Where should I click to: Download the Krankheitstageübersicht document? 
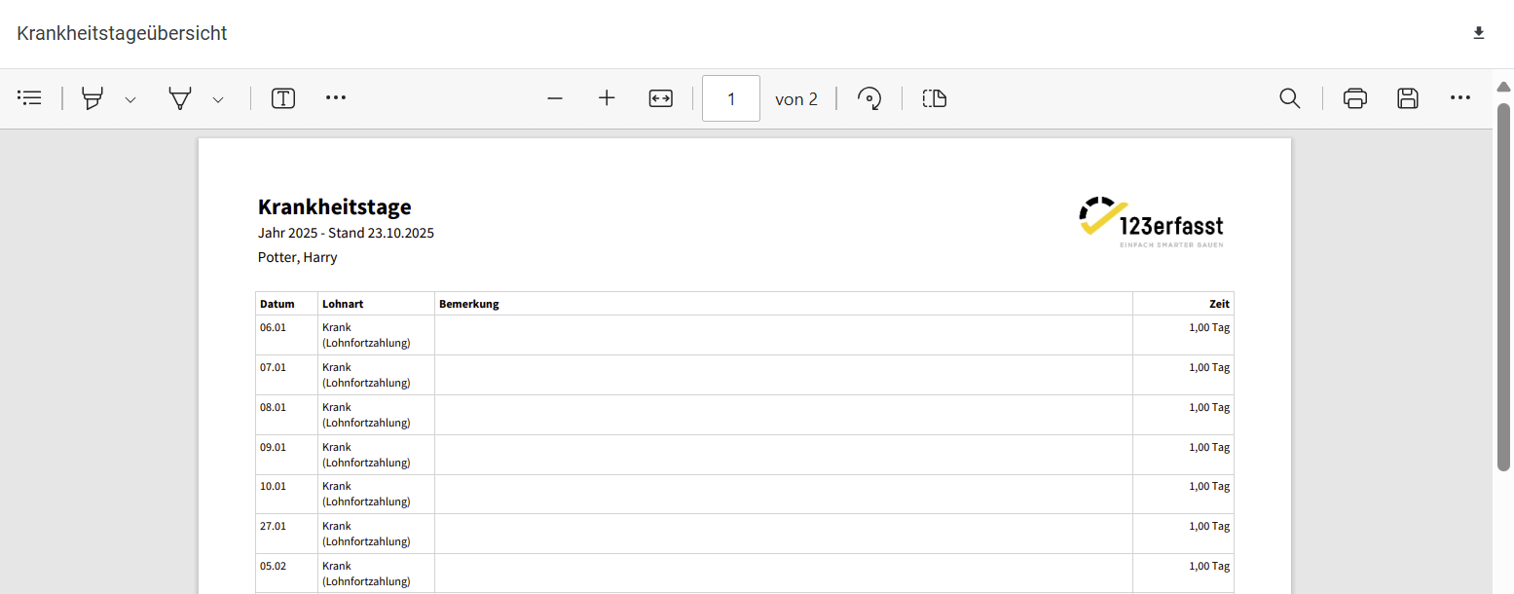(x=1478, y=33)
